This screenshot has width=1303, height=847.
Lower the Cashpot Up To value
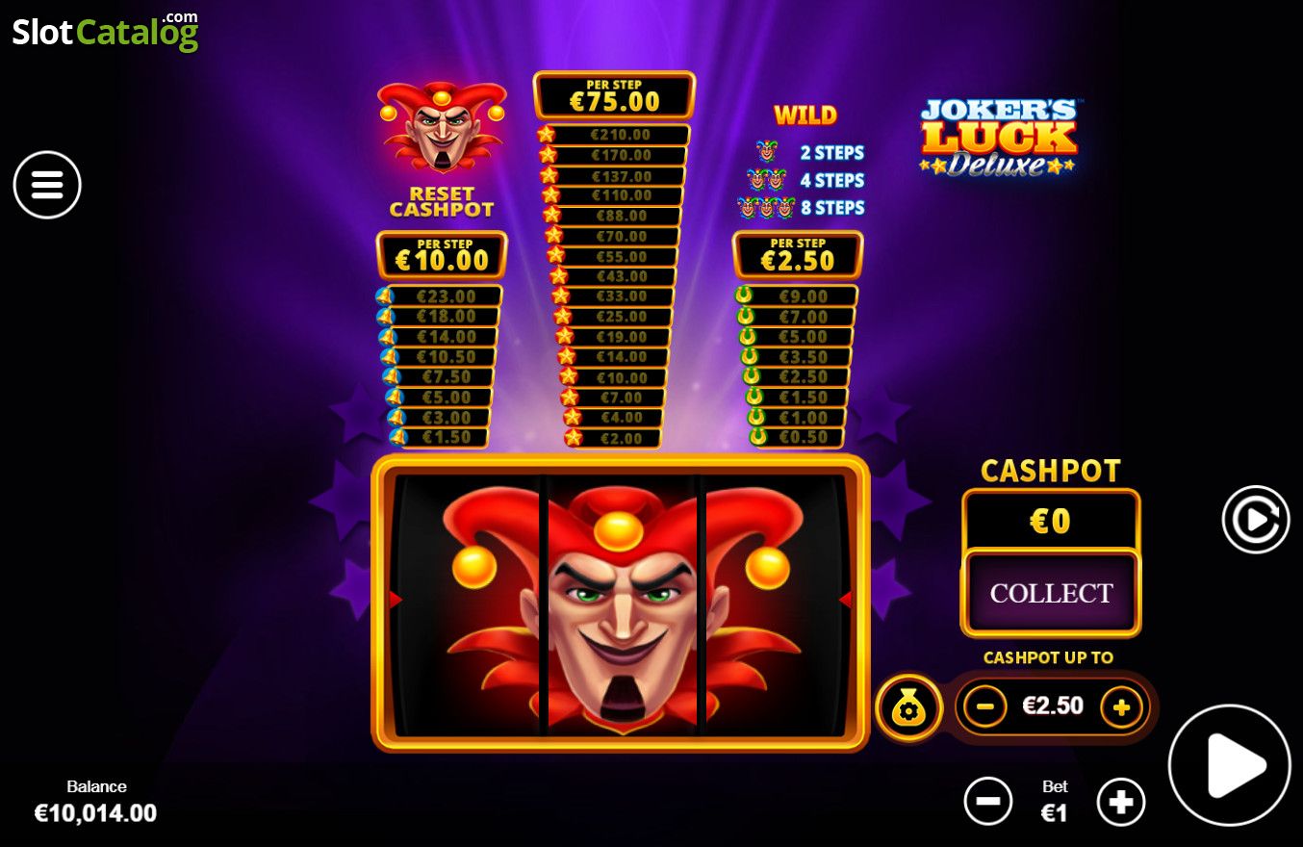coord(984,707)
